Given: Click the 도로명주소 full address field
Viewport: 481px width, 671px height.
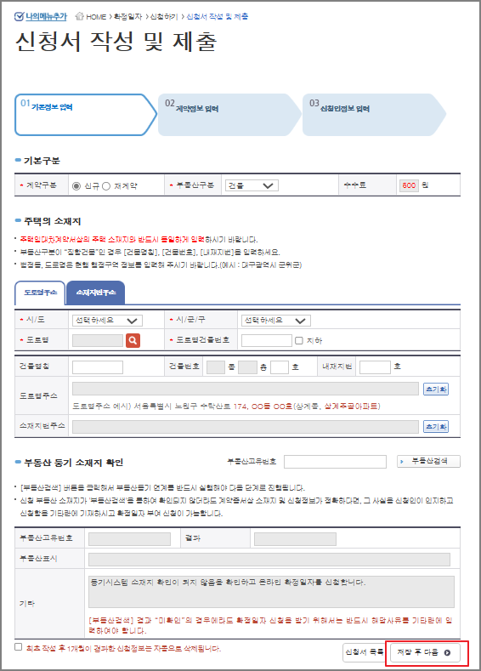Looking at the screenshot, I should tap(246, 389).
